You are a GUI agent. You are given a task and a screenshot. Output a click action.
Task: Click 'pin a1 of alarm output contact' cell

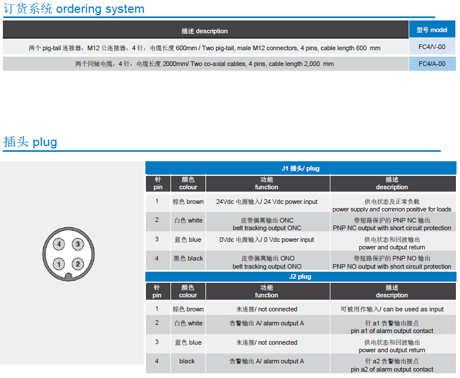point(392,327)
